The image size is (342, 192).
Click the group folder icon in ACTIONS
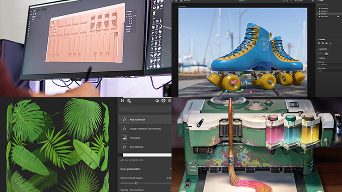(326, 43)
